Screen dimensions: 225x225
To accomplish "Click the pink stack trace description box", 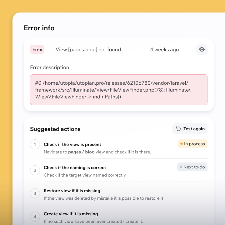I will (x=118, y=90).
